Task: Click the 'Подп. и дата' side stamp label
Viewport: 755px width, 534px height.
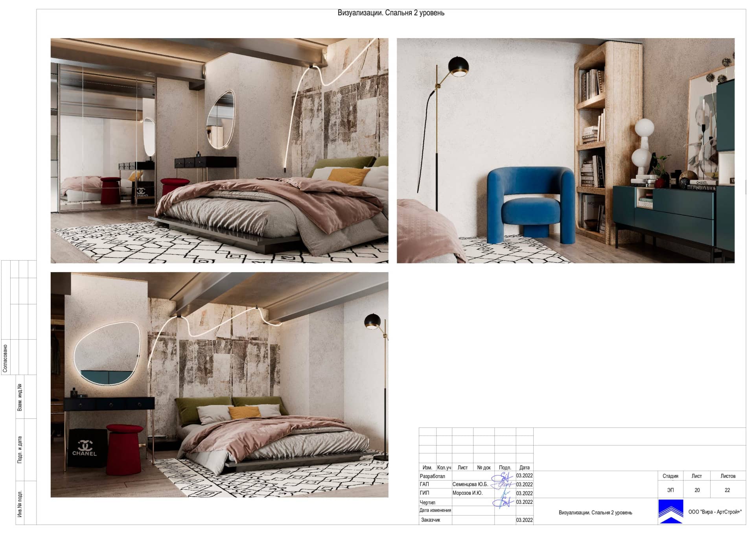Action: coord(20,449)
